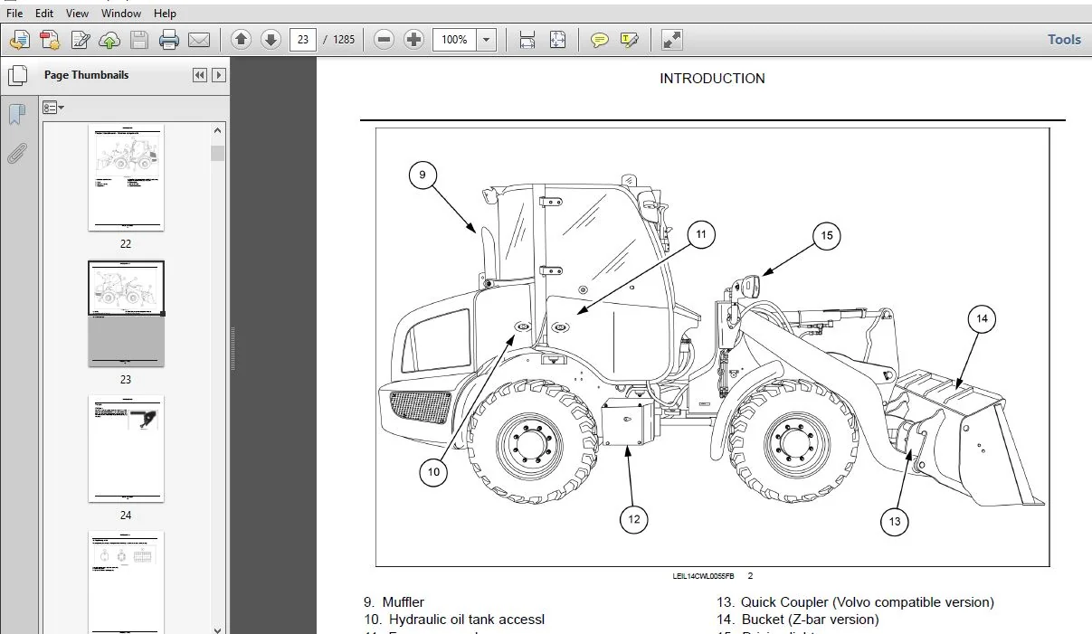Click '10. Hydraulic oil tank accessl' text

pyautogui.click(x=453, y=620)
